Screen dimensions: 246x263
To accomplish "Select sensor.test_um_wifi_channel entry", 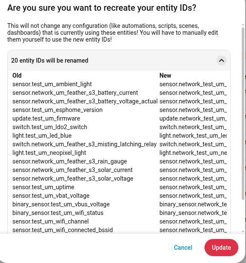I will click(x=50, y=221).
